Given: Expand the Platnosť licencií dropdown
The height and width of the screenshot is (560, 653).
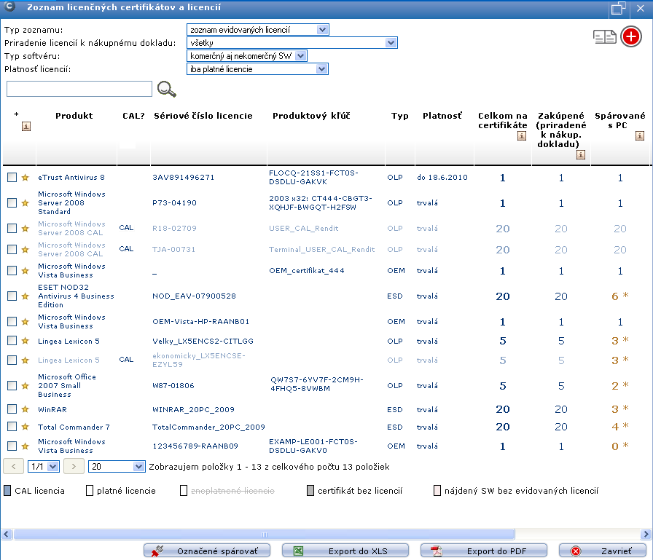Looking at the screenshot, I should click(x=258, y=69).
